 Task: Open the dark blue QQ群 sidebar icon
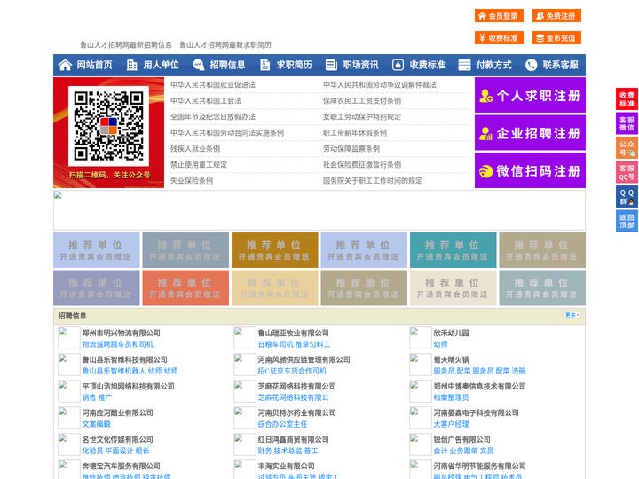627,197
